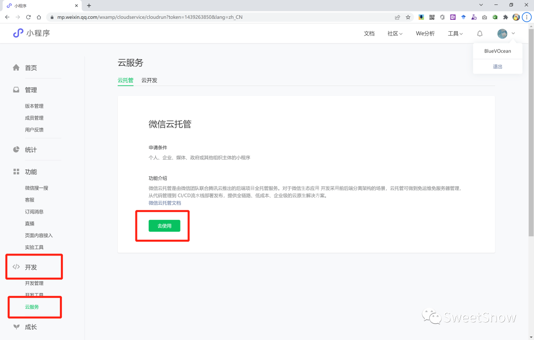Click the sprout icon beside 成长
Screen dimensions: 534x340
click(16, 327)
